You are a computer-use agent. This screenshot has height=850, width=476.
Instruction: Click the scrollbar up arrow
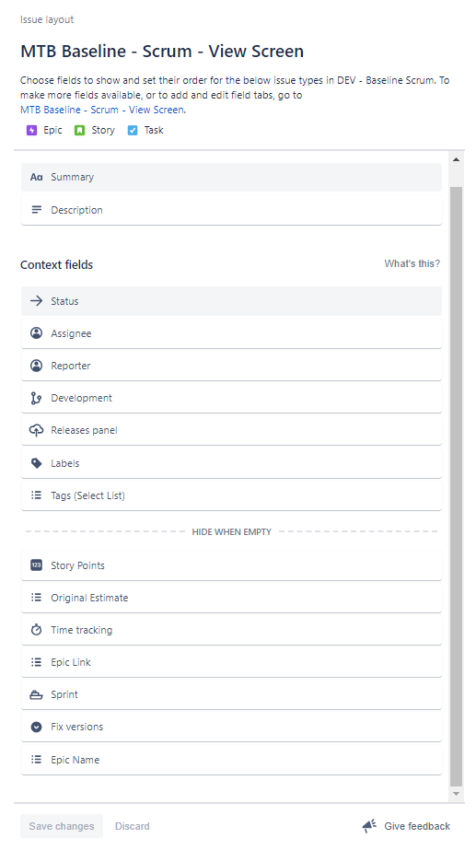coord(456,159)
